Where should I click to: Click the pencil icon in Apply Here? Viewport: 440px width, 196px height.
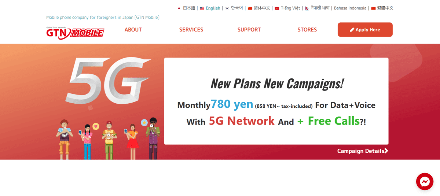point(352,30)
